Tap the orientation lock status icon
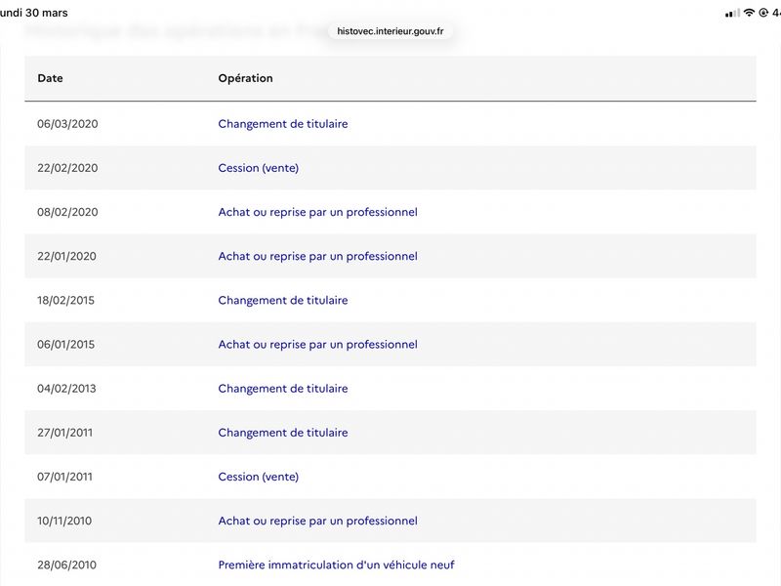The height and width of the screenshot is (586, 781). [x=763, y=13]
